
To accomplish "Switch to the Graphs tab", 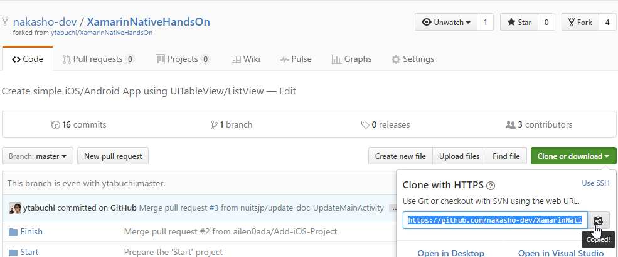I will [351, 59].
